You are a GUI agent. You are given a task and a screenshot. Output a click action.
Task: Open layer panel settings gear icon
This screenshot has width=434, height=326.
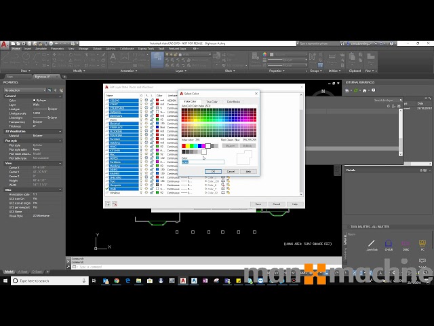pos(399,106)
